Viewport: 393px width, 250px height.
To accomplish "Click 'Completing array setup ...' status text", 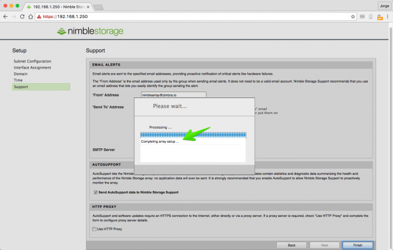I will tap(159, 142).
